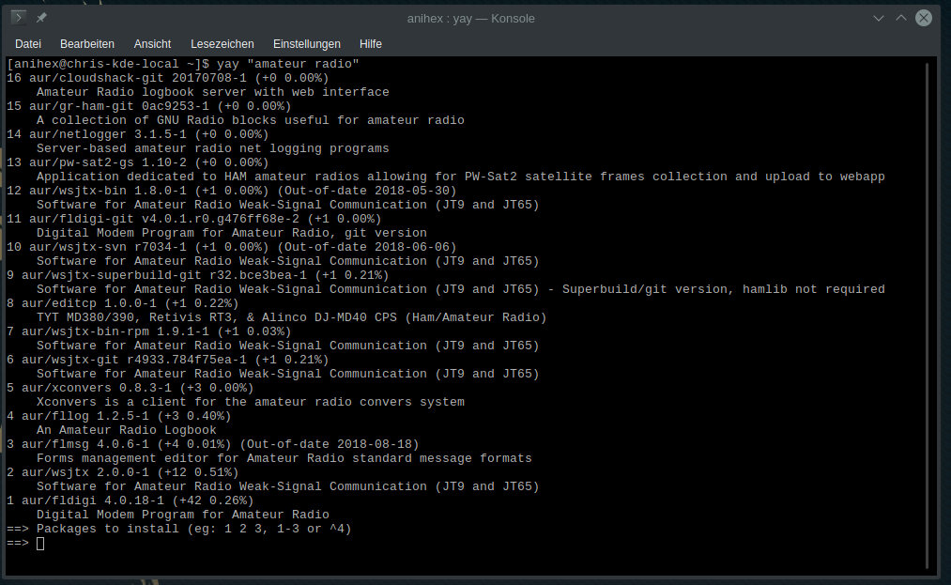Click the 'Forms management editor' description

(284, 458)
